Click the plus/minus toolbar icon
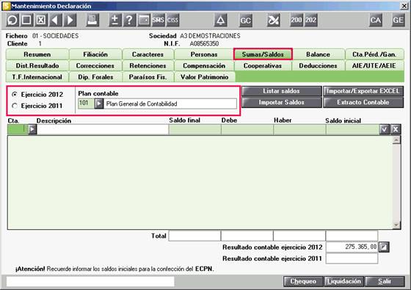This screenshot has width=411, height=290. click(114, 21)
